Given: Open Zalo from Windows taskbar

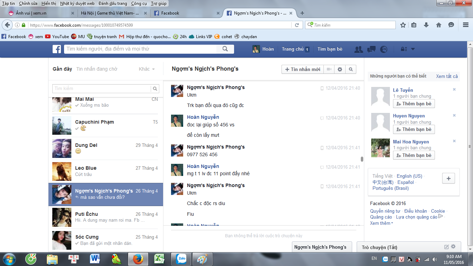Looking at the screenshot, I should (x=181, y=259).
